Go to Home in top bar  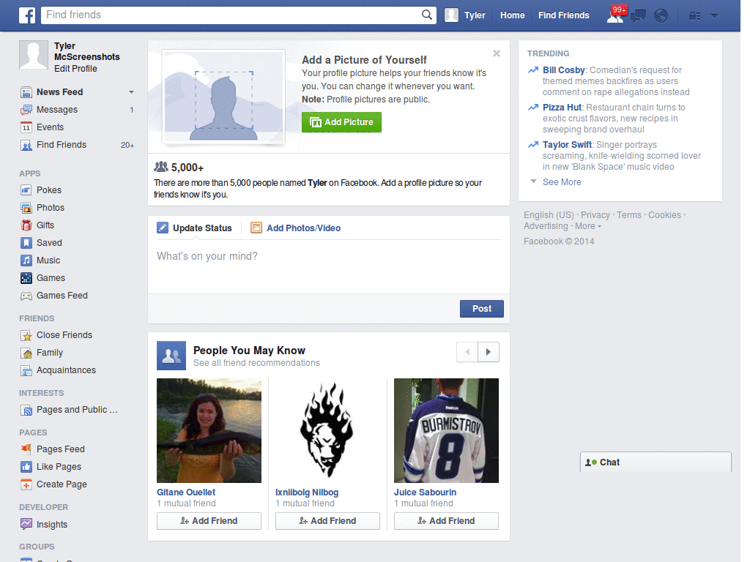(x=512, y=15)
